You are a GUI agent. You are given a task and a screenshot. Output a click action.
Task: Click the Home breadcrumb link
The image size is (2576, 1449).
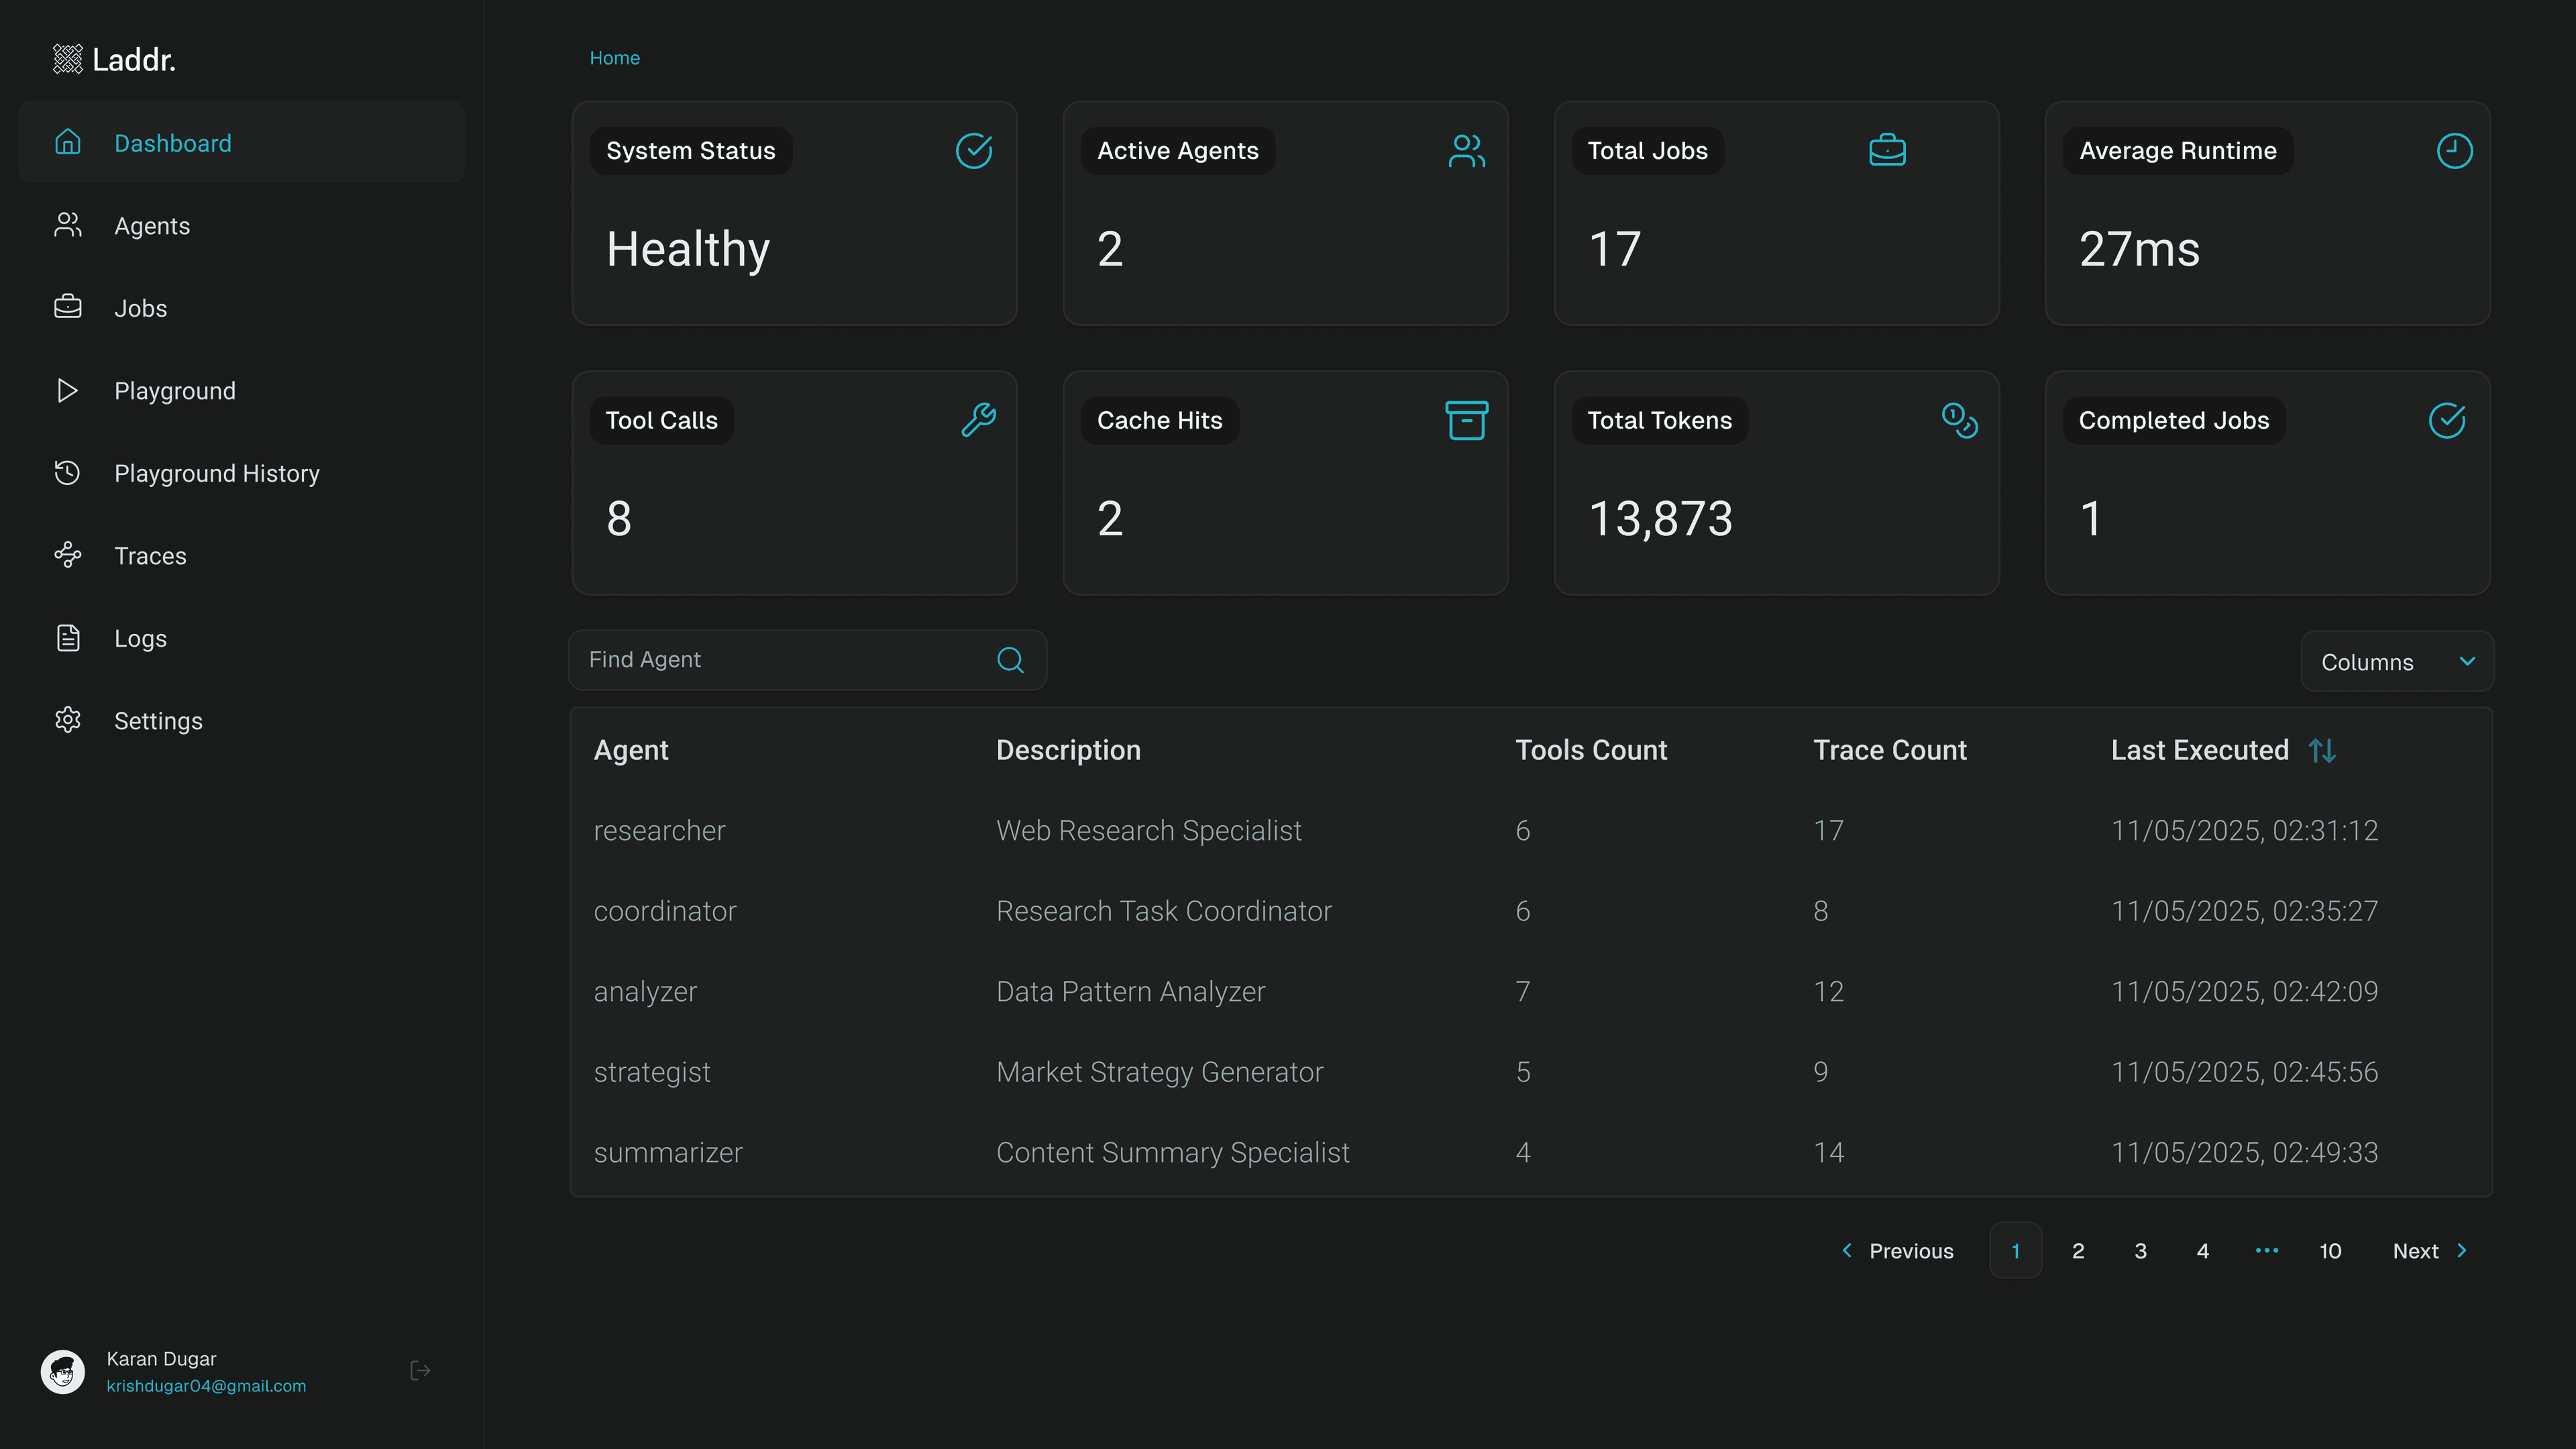coord(614,57)
